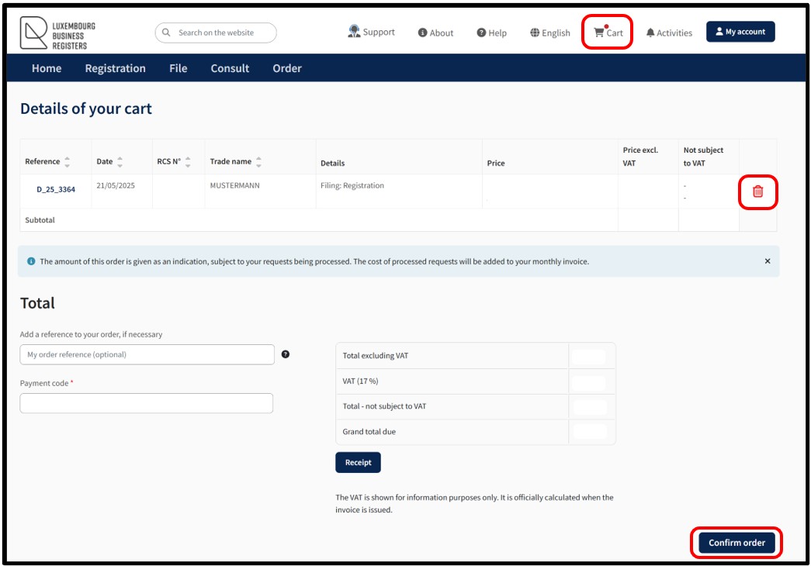
Task: Open the Registration menu
Action: pyautogui.click(x=116, y=68)
